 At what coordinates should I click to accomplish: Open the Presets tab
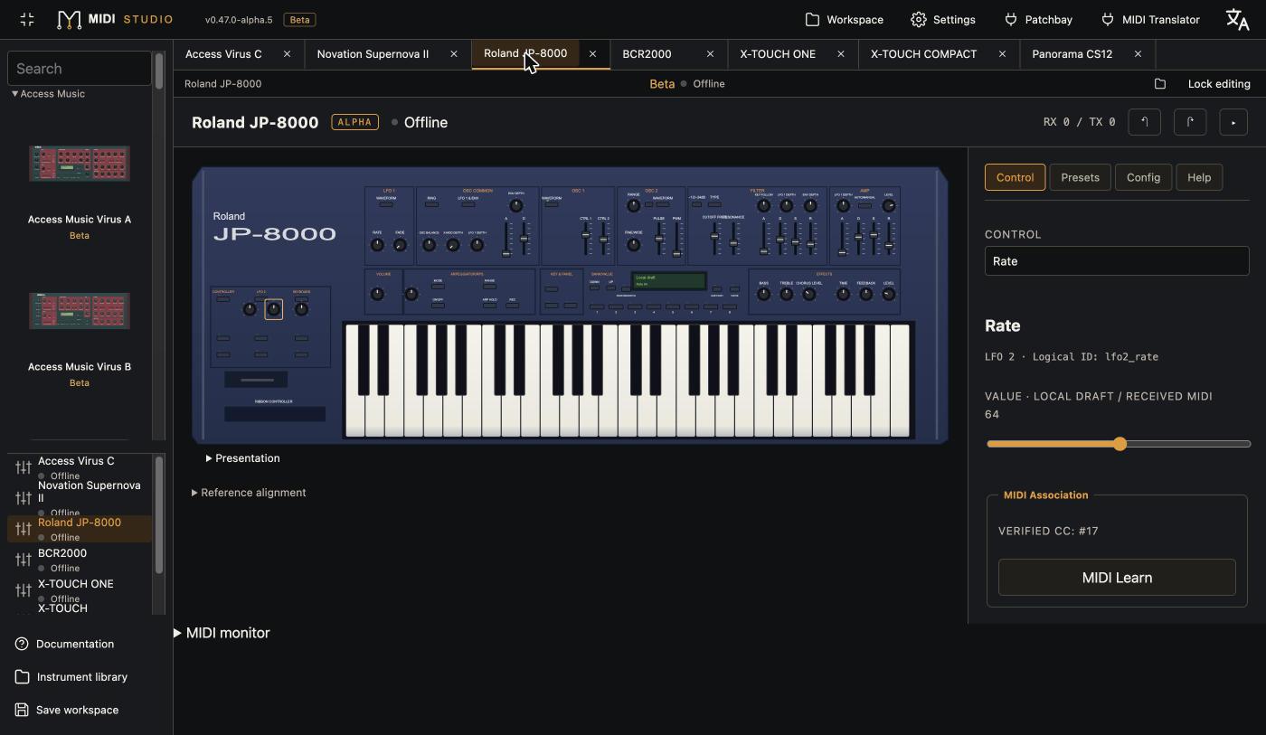coord(1080,177)
